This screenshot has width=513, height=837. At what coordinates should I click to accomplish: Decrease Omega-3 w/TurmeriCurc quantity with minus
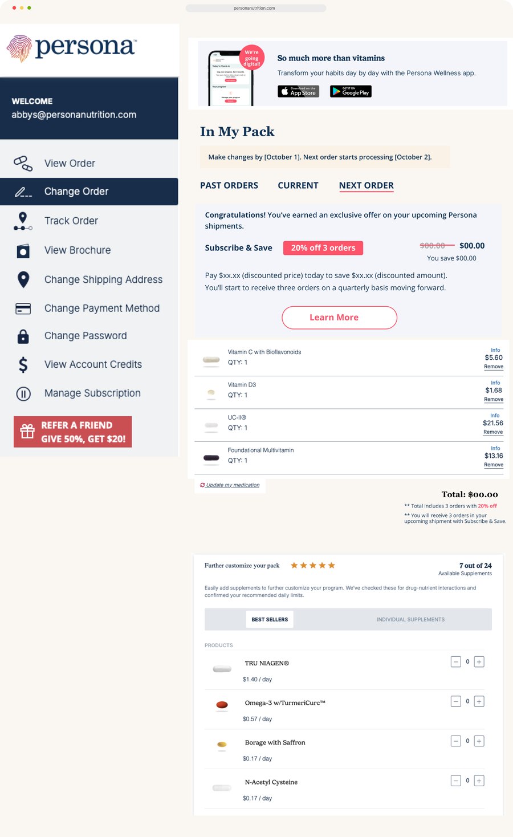(456, 701)
